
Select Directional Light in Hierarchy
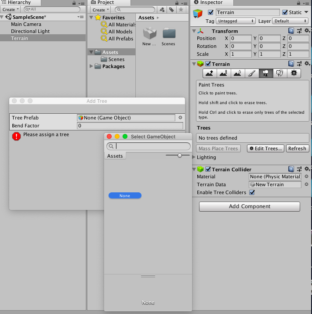click(30, 31)
